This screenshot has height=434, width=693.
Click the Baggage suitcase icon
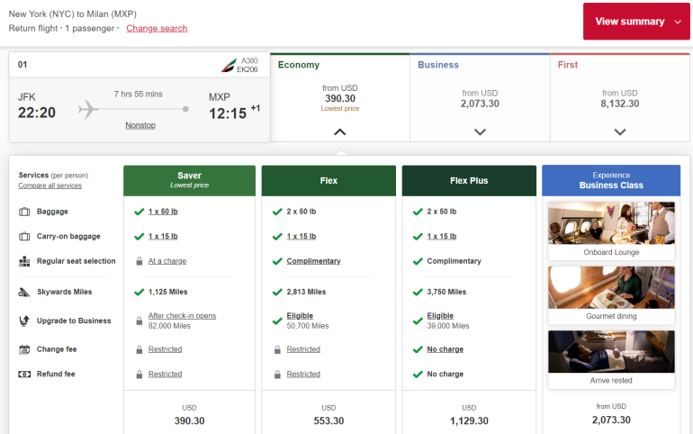(23, 212)
